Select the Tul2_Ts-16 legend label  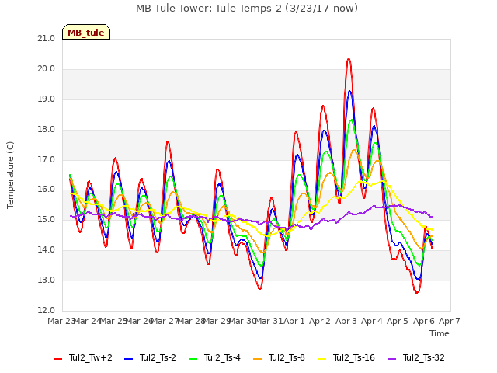point(354,357)
